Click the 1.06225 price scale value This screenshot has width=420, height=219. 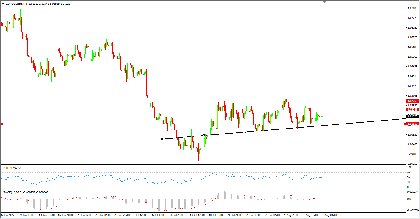pyautogui.click(x=412, y=37)
